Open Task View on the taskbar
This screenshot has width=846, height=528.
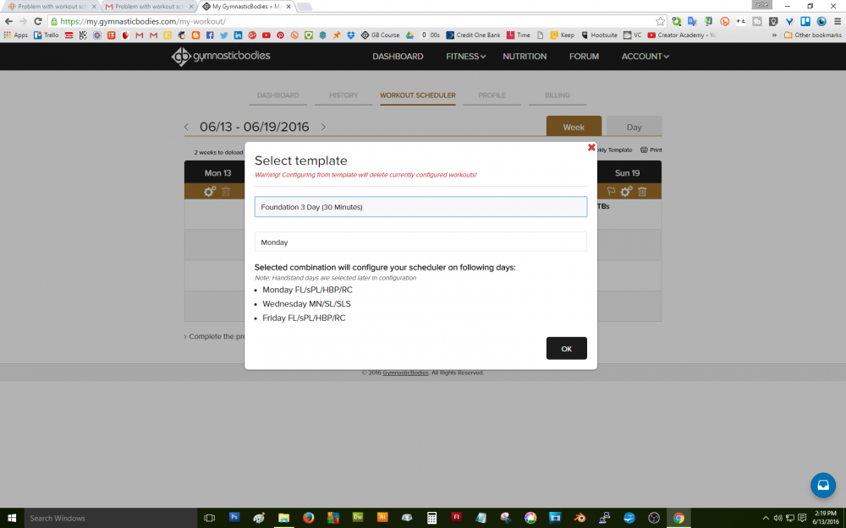tap(209, 519)
